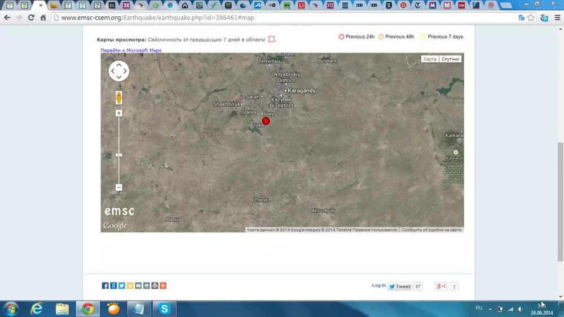This screenshot has height=317, width=564.
Task: Click the map zoom slider handle
Action: coord(118,155)
